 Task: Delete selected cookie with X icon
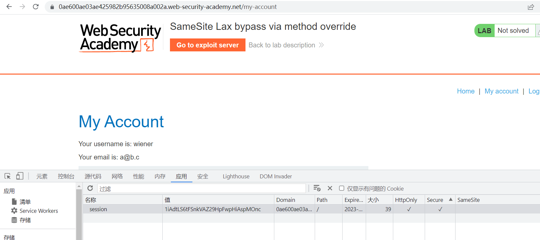point(330,188)
